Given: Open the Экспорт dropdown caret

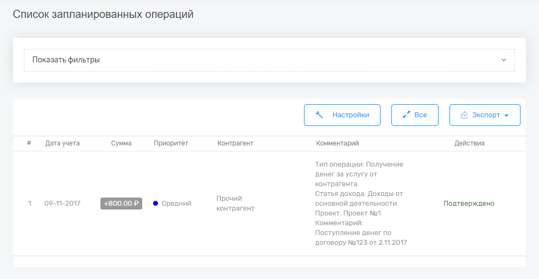Looking at the screenshot, I should [x=506, y=116].
